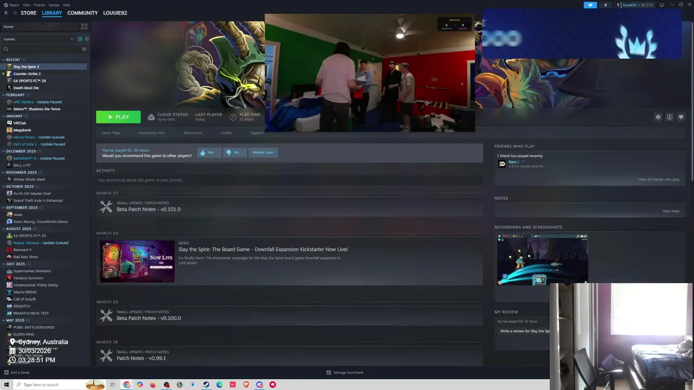Collapse the DECEMBER 2025 section
Screen dimensions: 694x390
(x=4, y=151)
